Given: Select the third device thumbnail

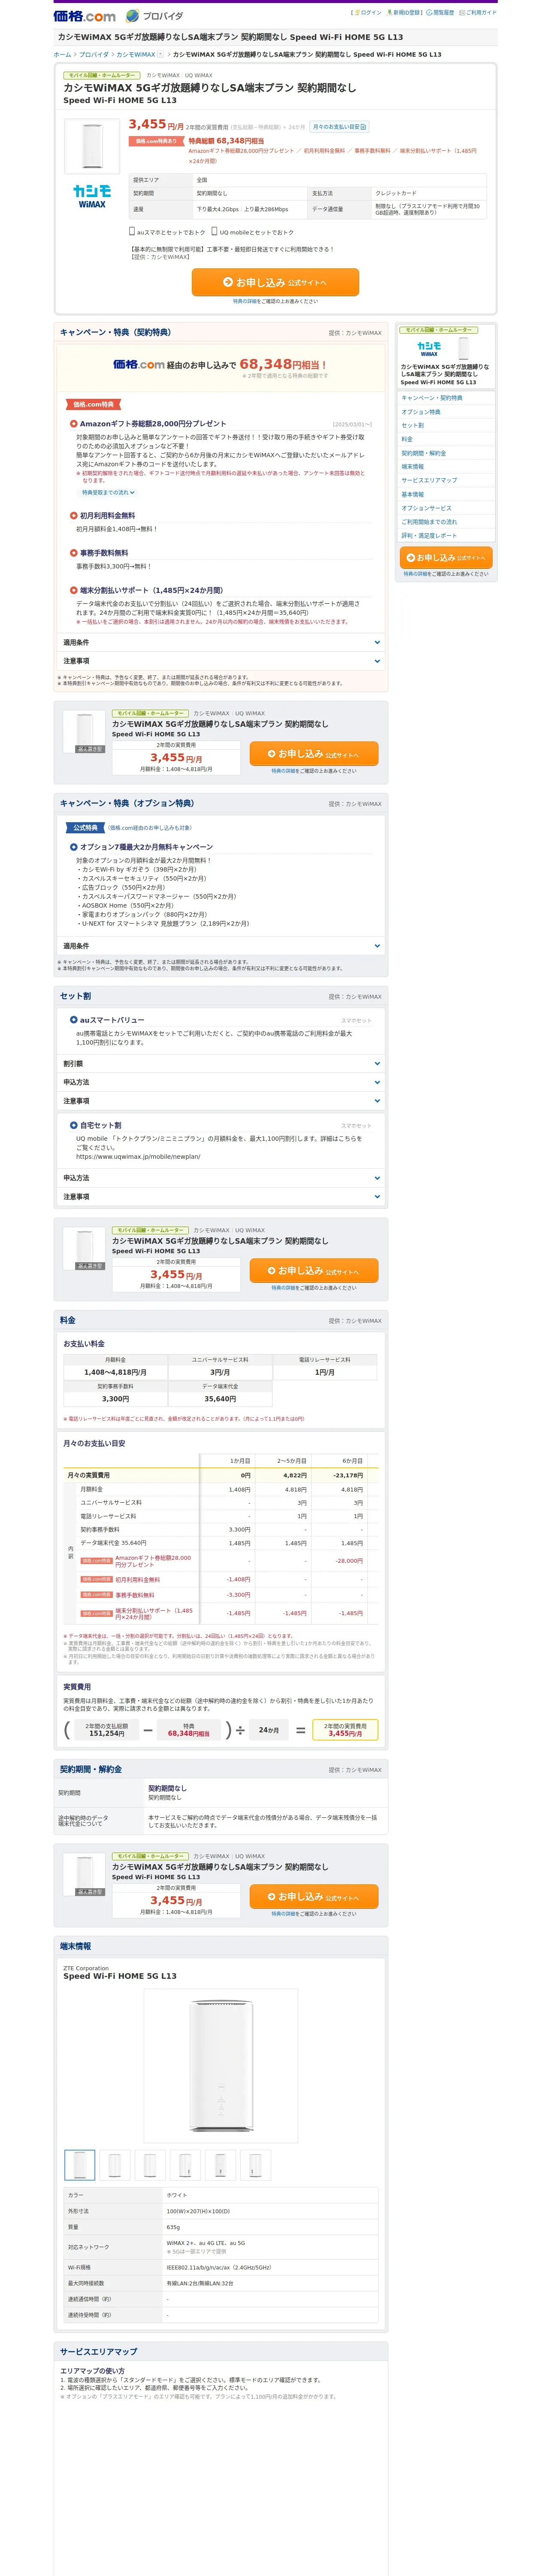Looking at the screenshot, I should click(150, 2165).
